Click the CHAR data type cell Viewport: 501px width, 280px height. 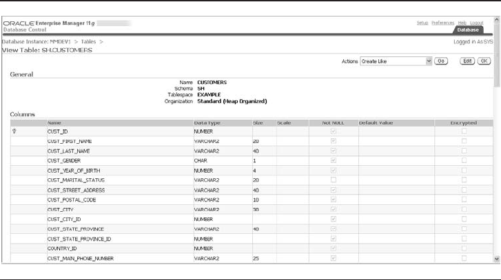click(x=201, y=161)
